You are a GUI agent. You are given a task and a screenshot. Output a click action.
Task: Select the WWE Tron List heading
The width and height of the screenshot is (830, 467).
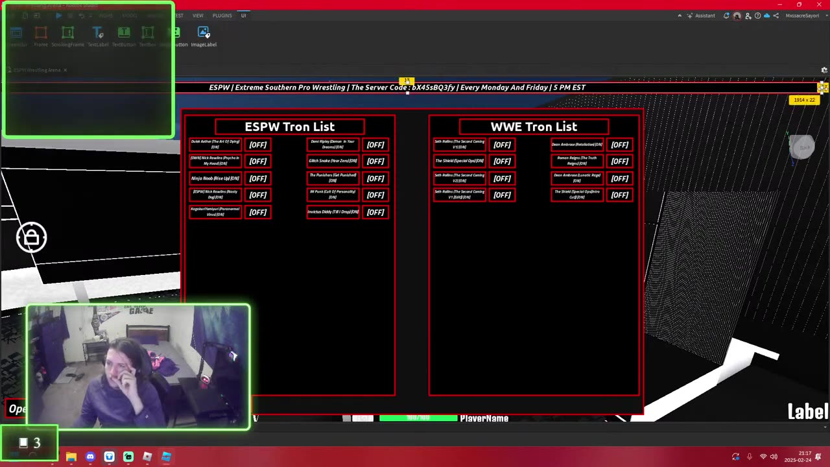(534, 126)
